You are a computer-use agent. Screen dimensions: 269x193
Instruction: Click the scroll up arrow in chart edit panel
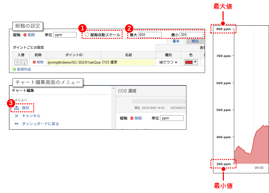click(113, 88)
